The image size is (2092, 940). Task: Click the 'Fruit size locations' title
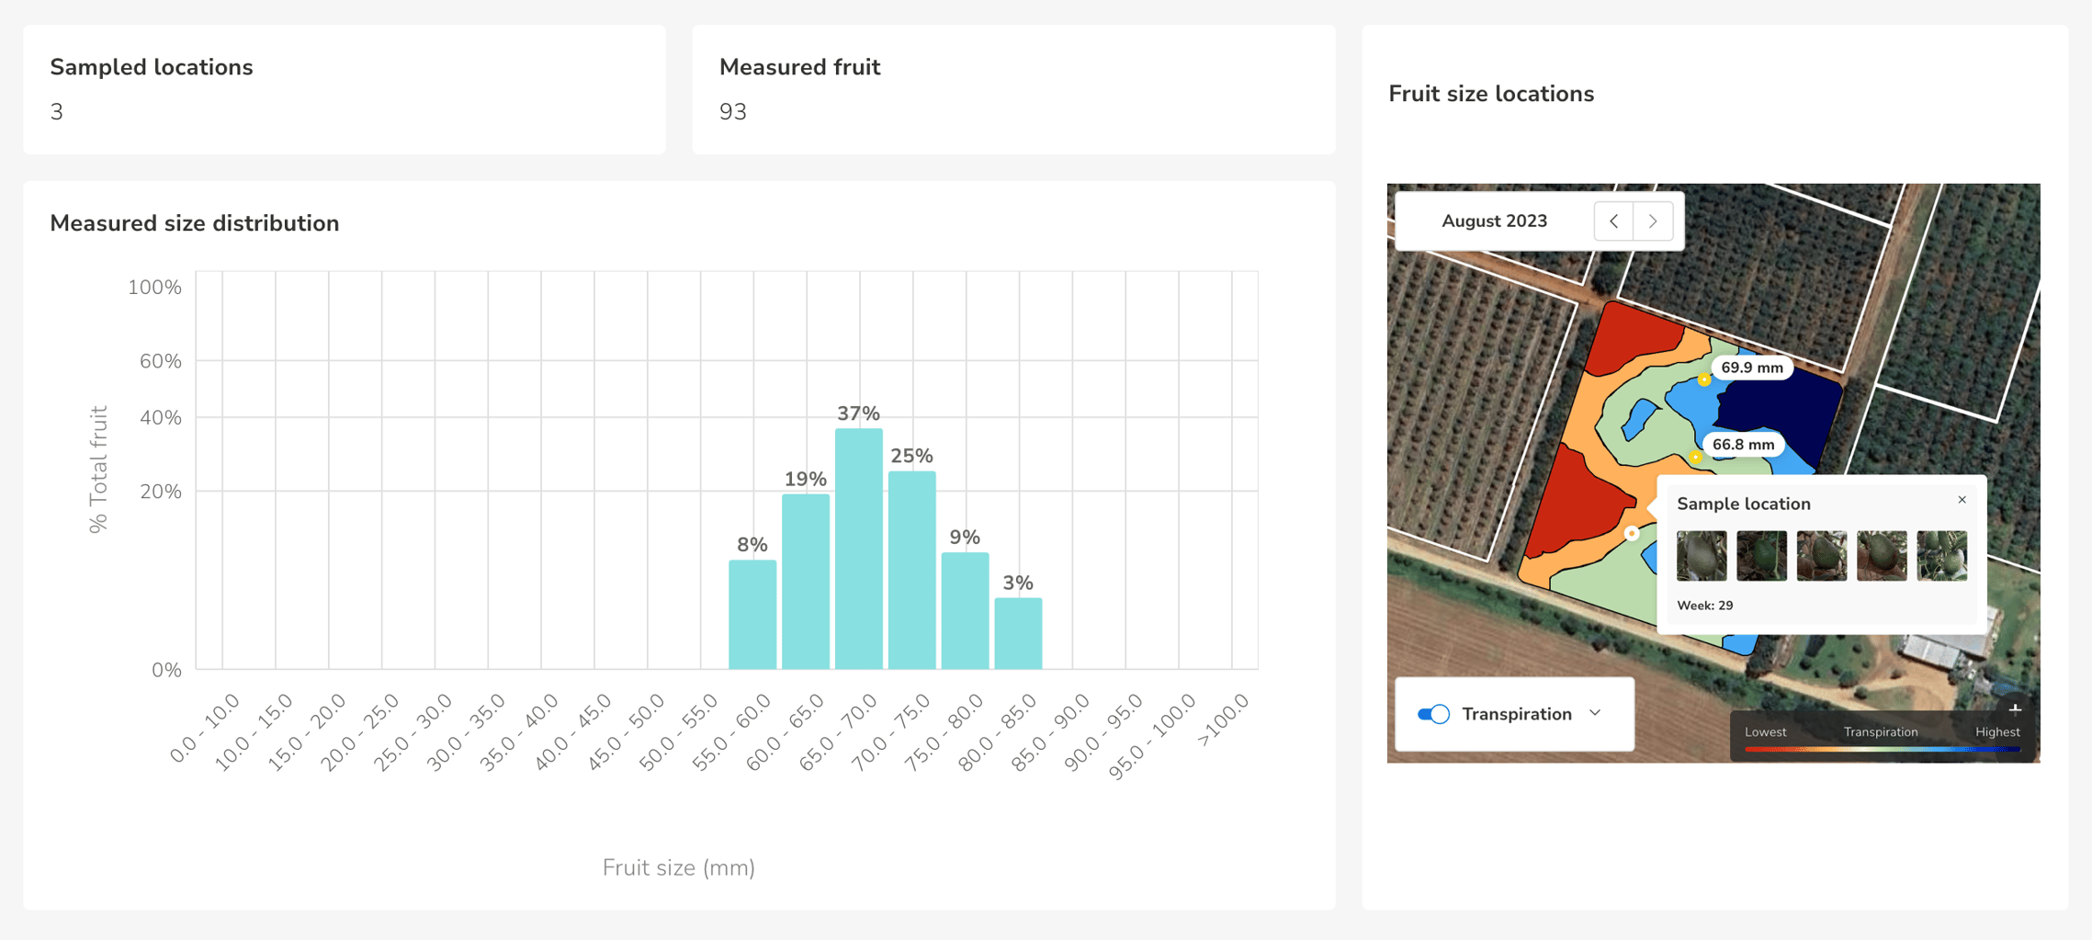pyautogui.click(x=1491, y=94)
